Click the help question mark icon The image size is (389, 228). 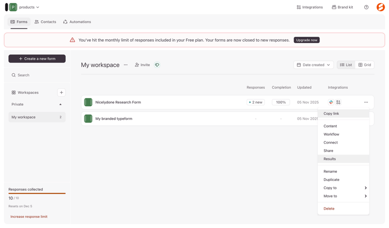coord(366,7)
